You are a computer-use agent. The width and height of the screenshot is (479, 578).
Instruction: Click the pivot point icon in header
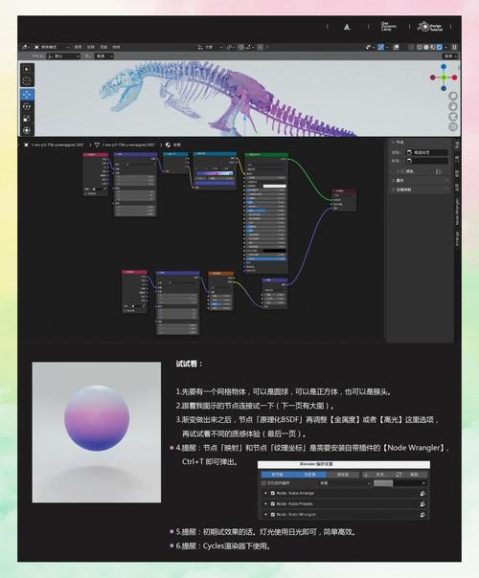(230, 47)
